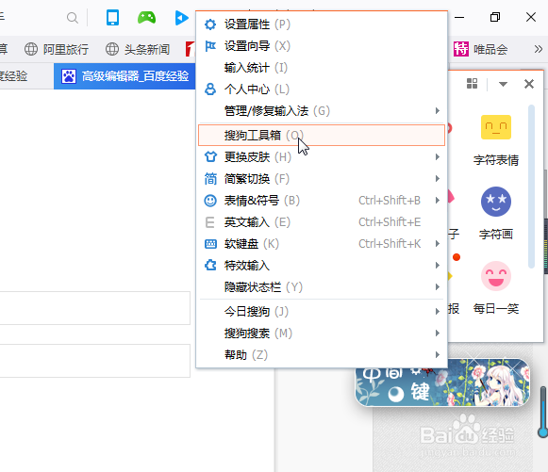Click Baidu paw icon on the tab
This screenshot has width=548, height=472.
pyautogui.click(x=69, y=76)
